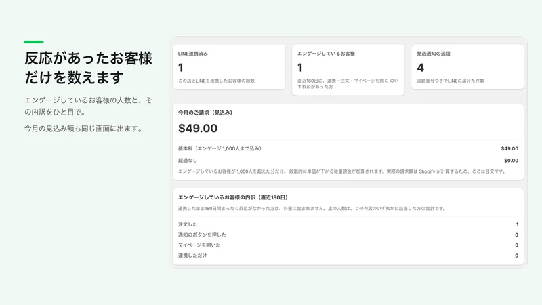Click the 連携しただけ row label
The height and width of the screenshot is (305, 542).
coord(192,256)
